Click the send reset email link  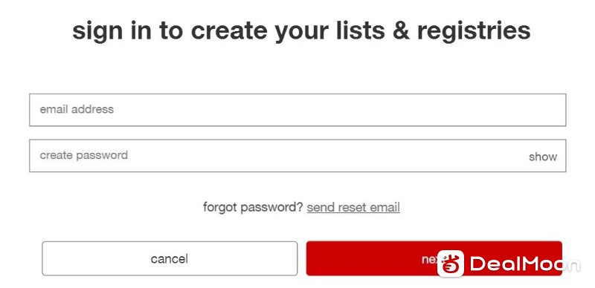tap(353, 207)
